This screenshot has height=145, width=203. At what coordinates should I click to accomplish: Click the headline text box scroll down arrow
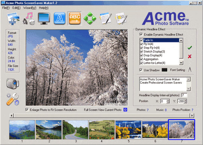188,89
